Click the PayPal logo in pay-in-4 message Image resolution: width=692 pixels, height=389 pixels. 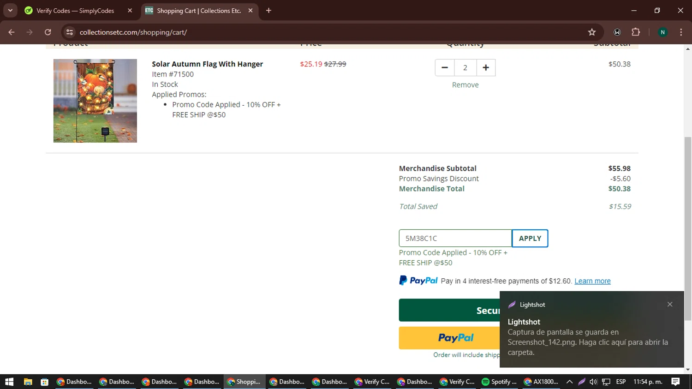coord(418,281)
